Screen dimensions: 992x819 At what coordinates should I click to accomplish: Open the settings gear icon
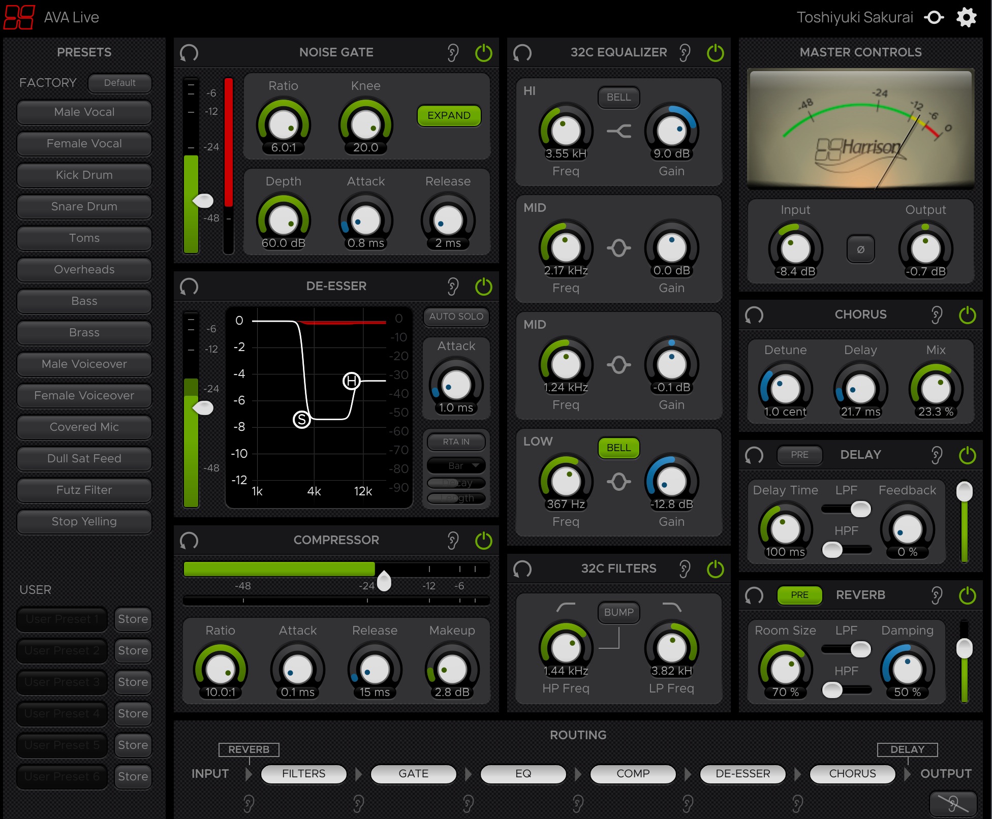point(966,17)
